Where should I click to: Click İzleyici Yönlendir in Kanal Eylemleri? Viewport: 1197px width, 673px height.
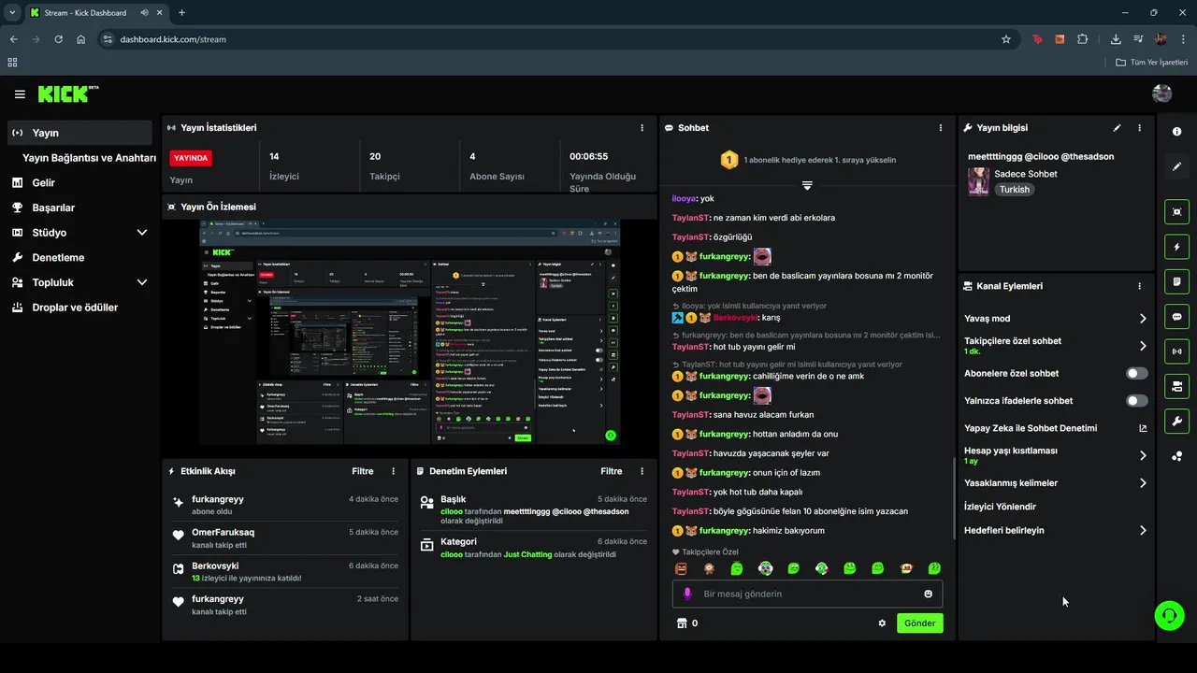click(1000, 507)
